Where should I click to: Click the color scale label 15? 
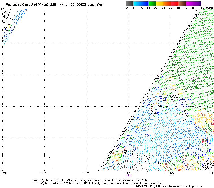pyautogui.click(x=148, y=8)
